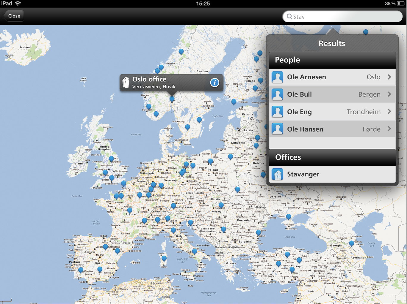
Task: Tap the Førde location label for Ole Hansen
Action: (x=372, y=129)
